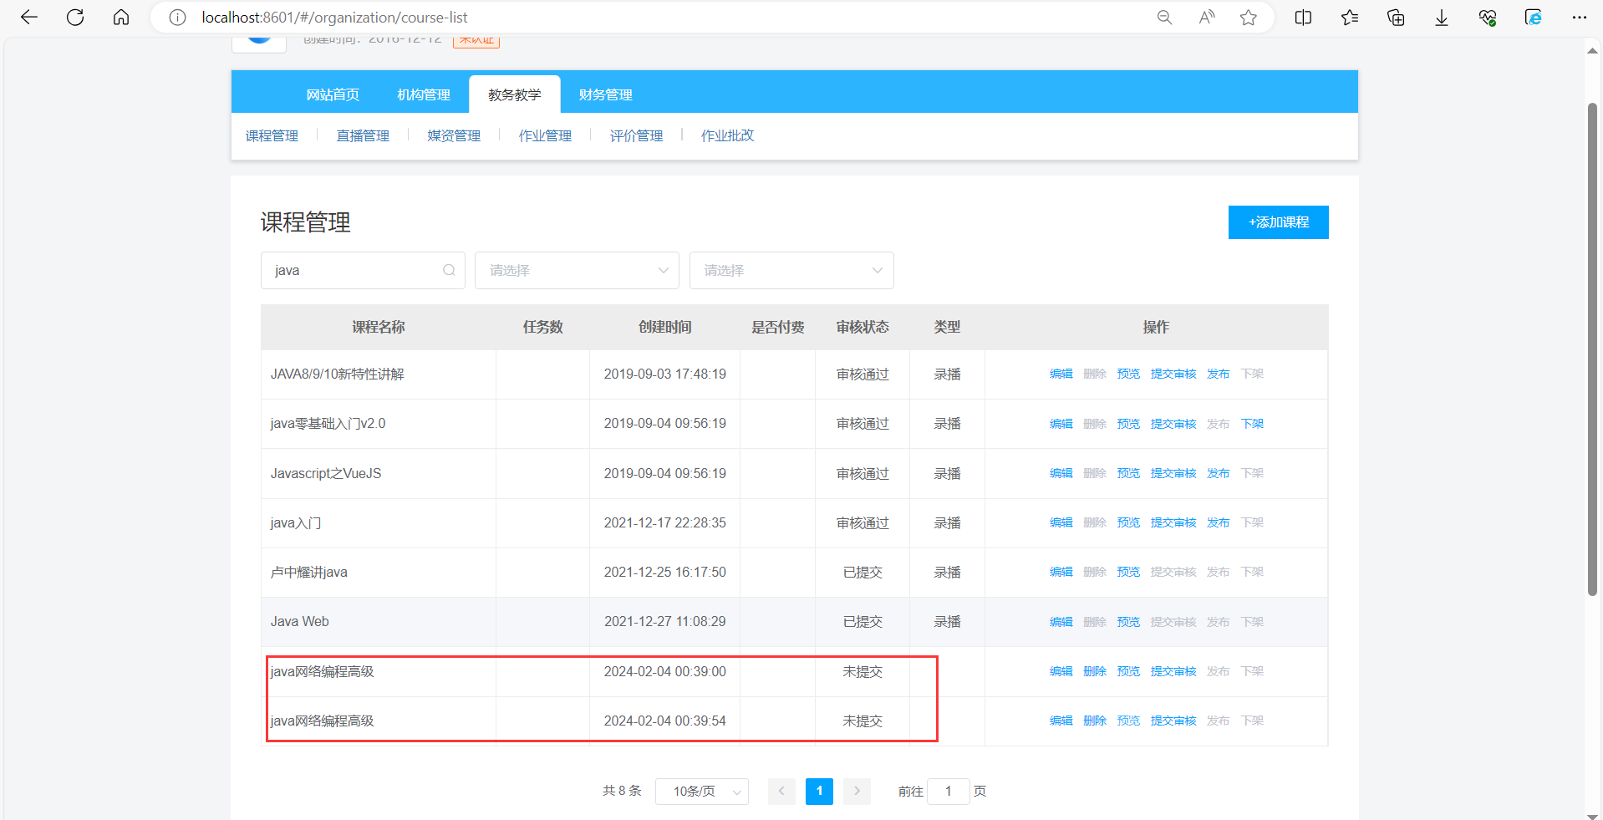Publish the Javascript之VueJS course
Image resolution: width=1603 pixels, height=820 pixels.
(x=1218, y=473)
